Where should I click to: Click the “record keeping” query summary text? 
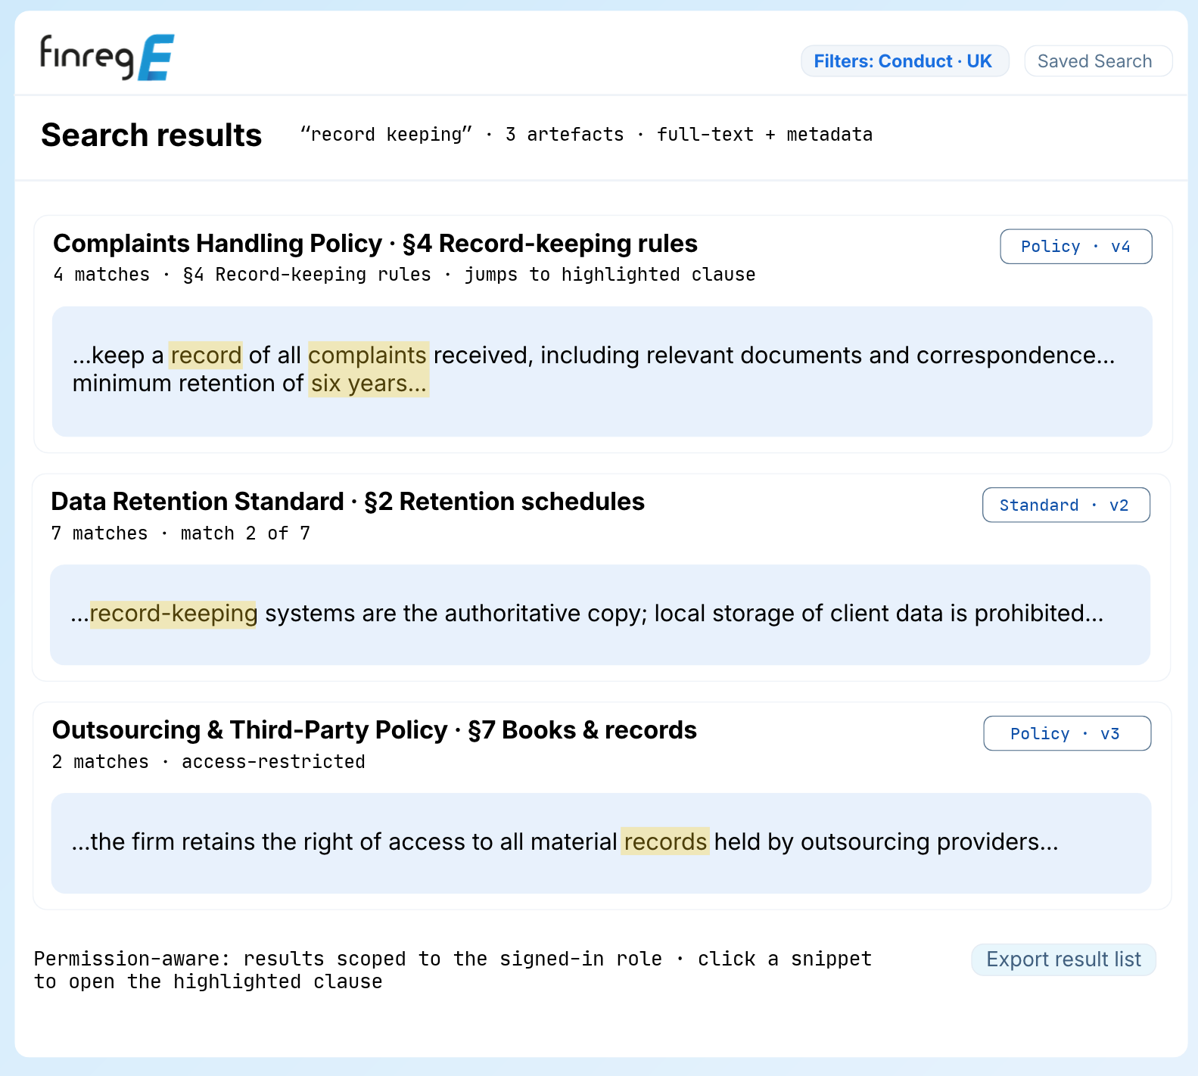click(587, 135)
